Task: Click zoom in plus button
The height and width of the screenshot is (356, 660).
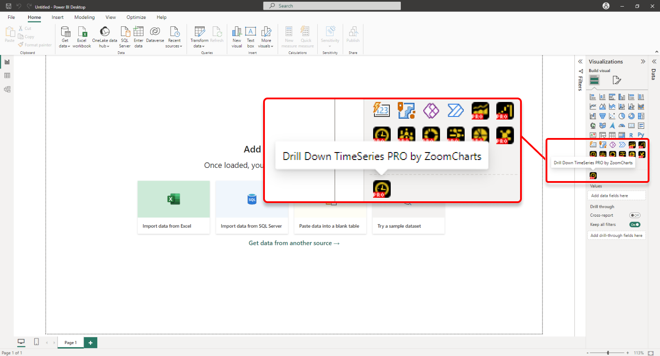Action: [x=627, y=353]
